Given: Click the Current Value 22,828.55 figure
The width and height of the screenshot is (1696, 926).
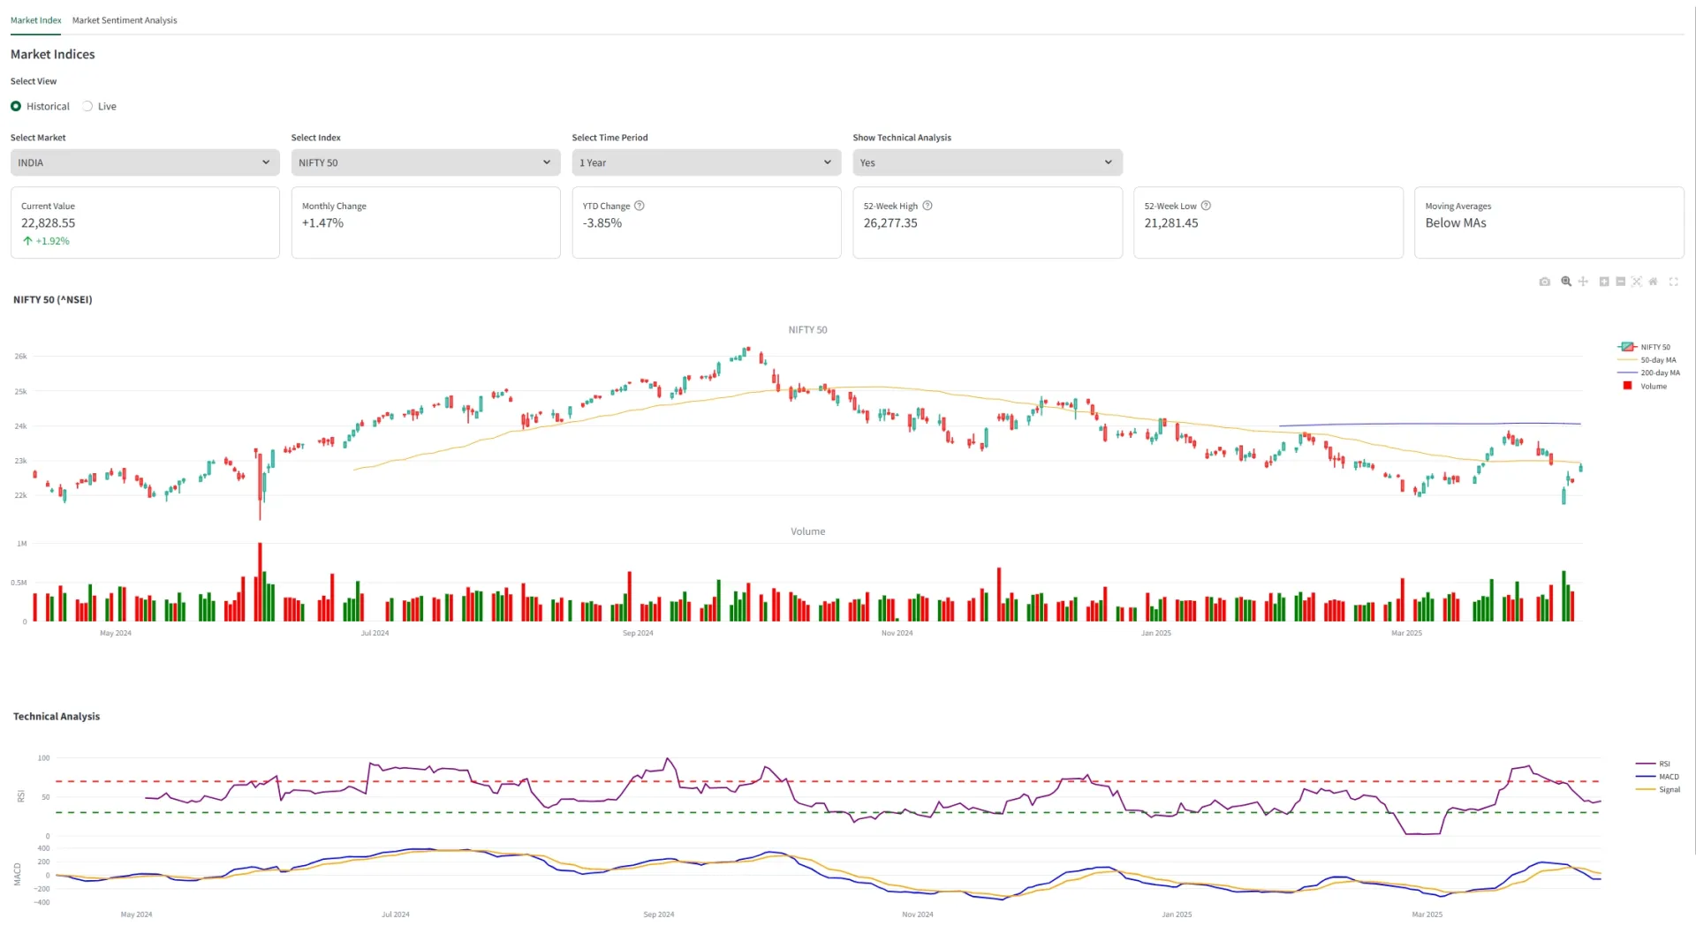Looking at the screenshot, I should (49, 223).
